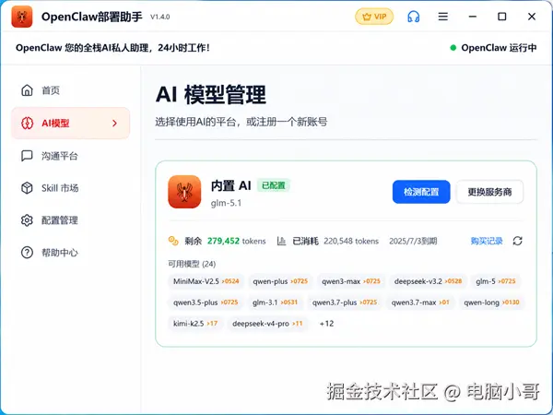Open the 购买记录 link

click(487, 241)
